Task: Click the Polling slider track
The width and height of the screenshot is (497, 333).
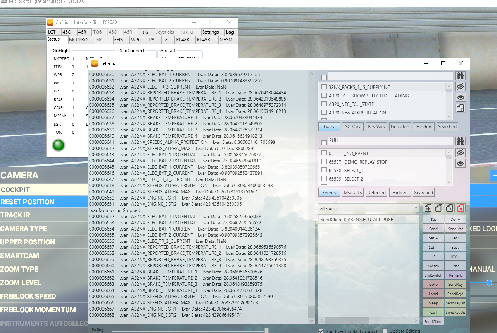Action: [189, 331]
